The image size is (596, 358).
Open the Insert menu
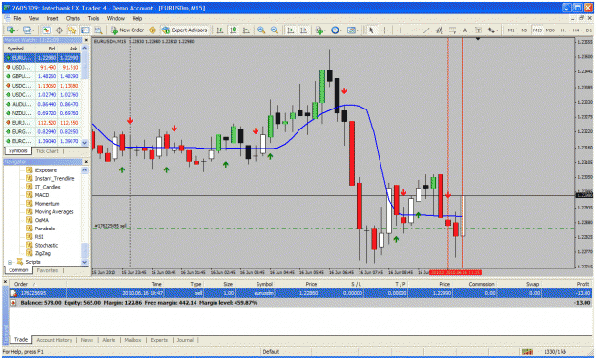tap(52, 18)
